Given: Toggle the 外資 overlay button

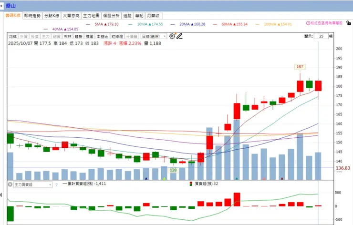Looking at the screenshot, I should click(x=24, y=36).
